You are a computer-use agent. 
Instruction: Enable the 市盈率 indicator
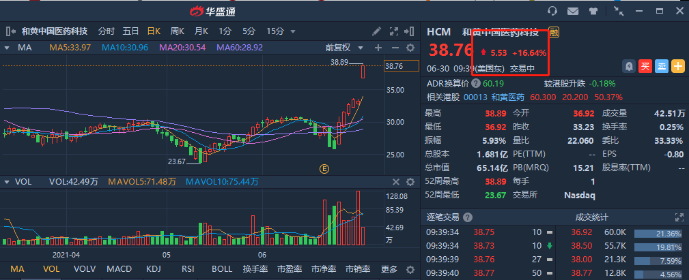pyautogui.click(x=290, y=270)
